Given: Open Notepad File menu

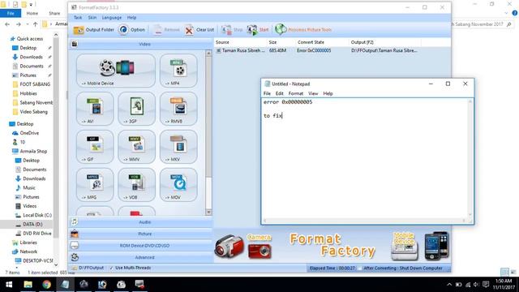Looking at the screenshot, I should click(267, 94).
